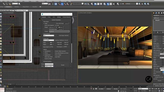Open Edit Named Selection Sets
This screenshot has height=92, width=164.
71,4
